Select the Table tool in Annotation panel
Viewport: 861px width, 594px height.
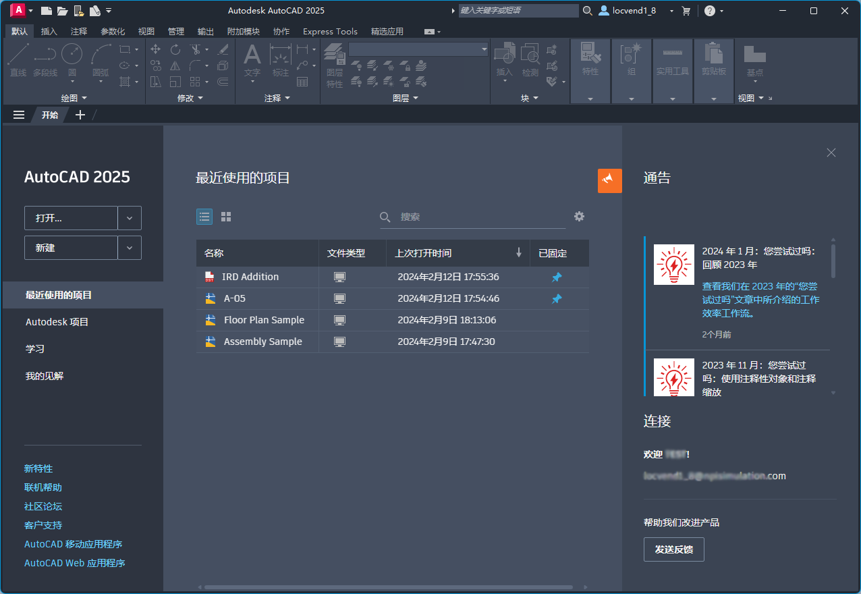coord(302,82)
